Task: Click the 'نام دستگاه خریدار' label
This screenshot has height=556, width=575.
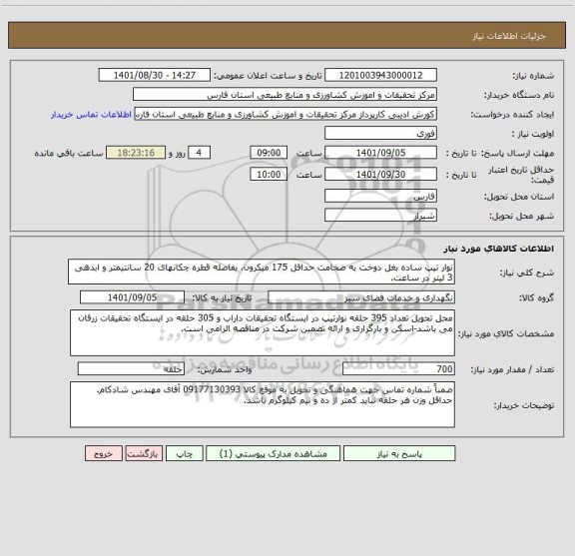Action: (x=519, y=95)
